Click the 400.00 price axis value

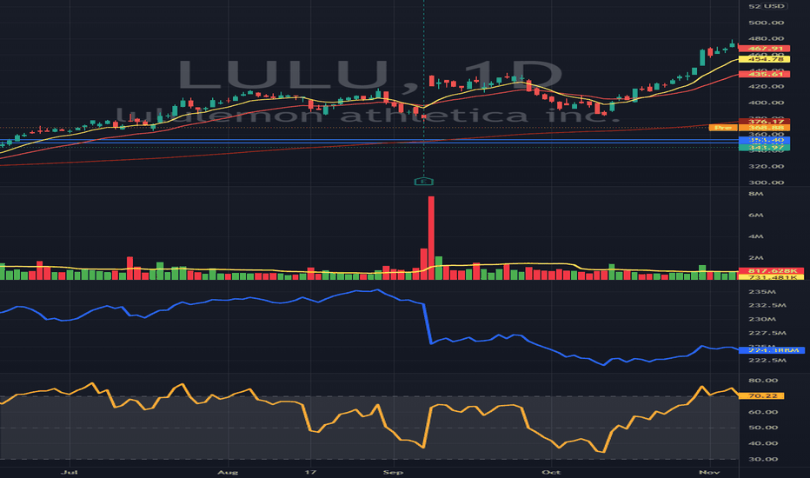[x=766, y=103]
